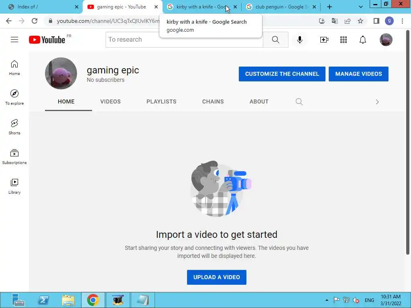This screenshot has width=411, height=308.
Task: Close the club penguin tab
Action: click(314, 7)
